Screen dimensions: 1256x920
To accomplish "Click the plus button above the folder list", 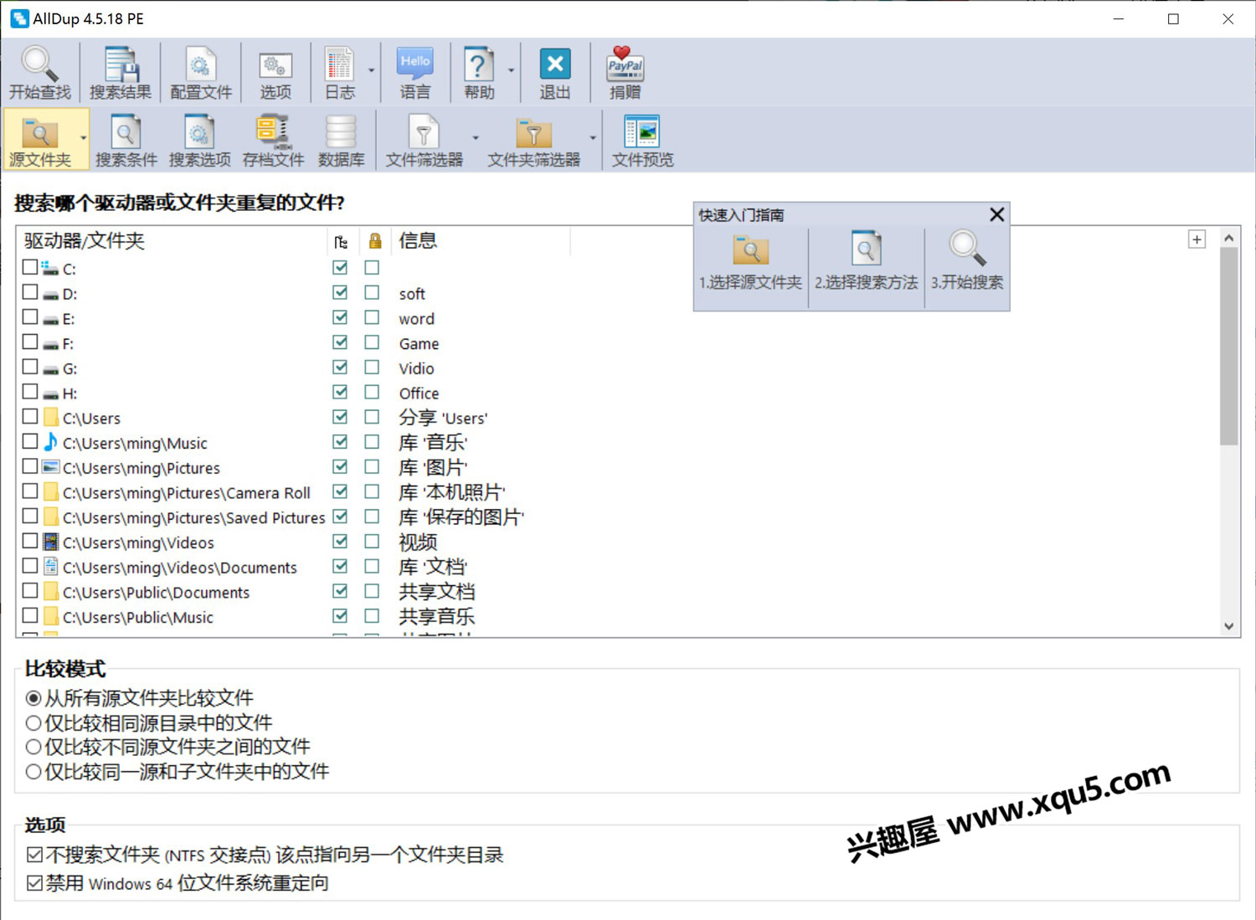I will (1197, 240).
